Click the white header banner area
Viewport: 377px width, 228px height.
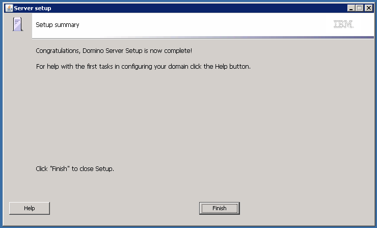203,25
